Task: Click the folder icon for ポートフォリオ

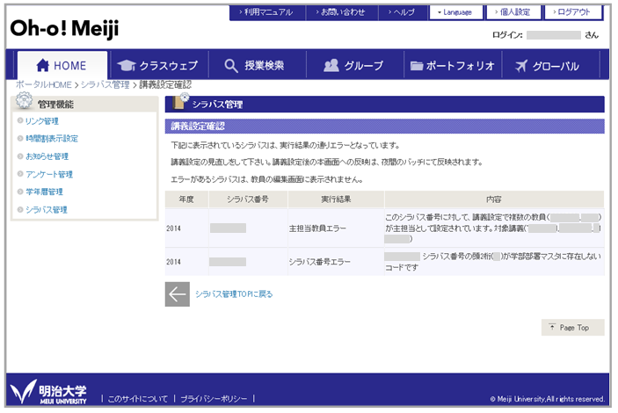Action: pos(417,66)
